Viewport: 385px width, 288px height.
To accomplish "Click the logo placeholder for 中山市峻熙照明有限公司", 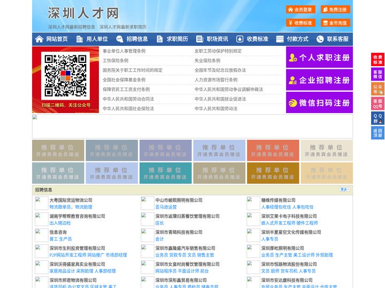I will [148, 203].
